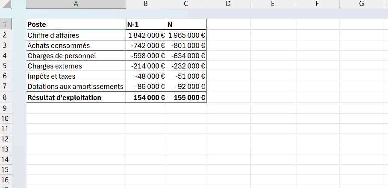Click the value -598 000 €
The height and width of the screenshot is (188, 388).
pyautogui.click(x=146, y=56)
